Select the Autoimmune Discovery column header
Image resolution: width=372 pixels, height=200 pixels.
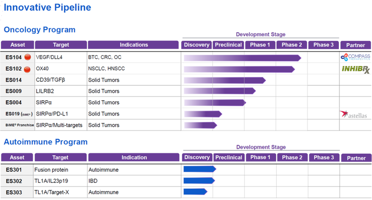[x=197, y=157]
